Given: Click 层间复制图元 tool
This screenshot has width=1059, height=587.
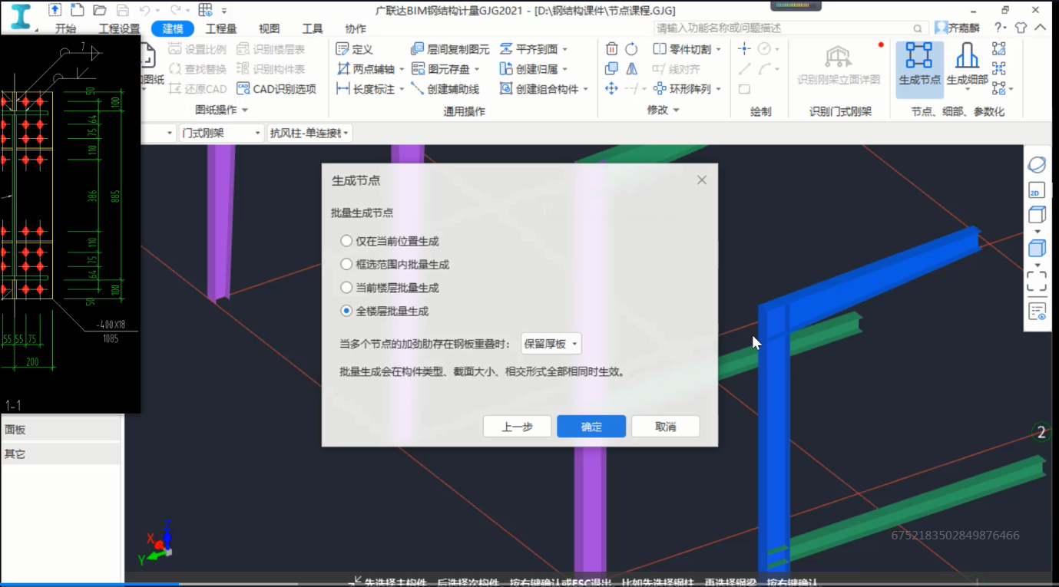Looking at the screenshot, I should 450,49.
